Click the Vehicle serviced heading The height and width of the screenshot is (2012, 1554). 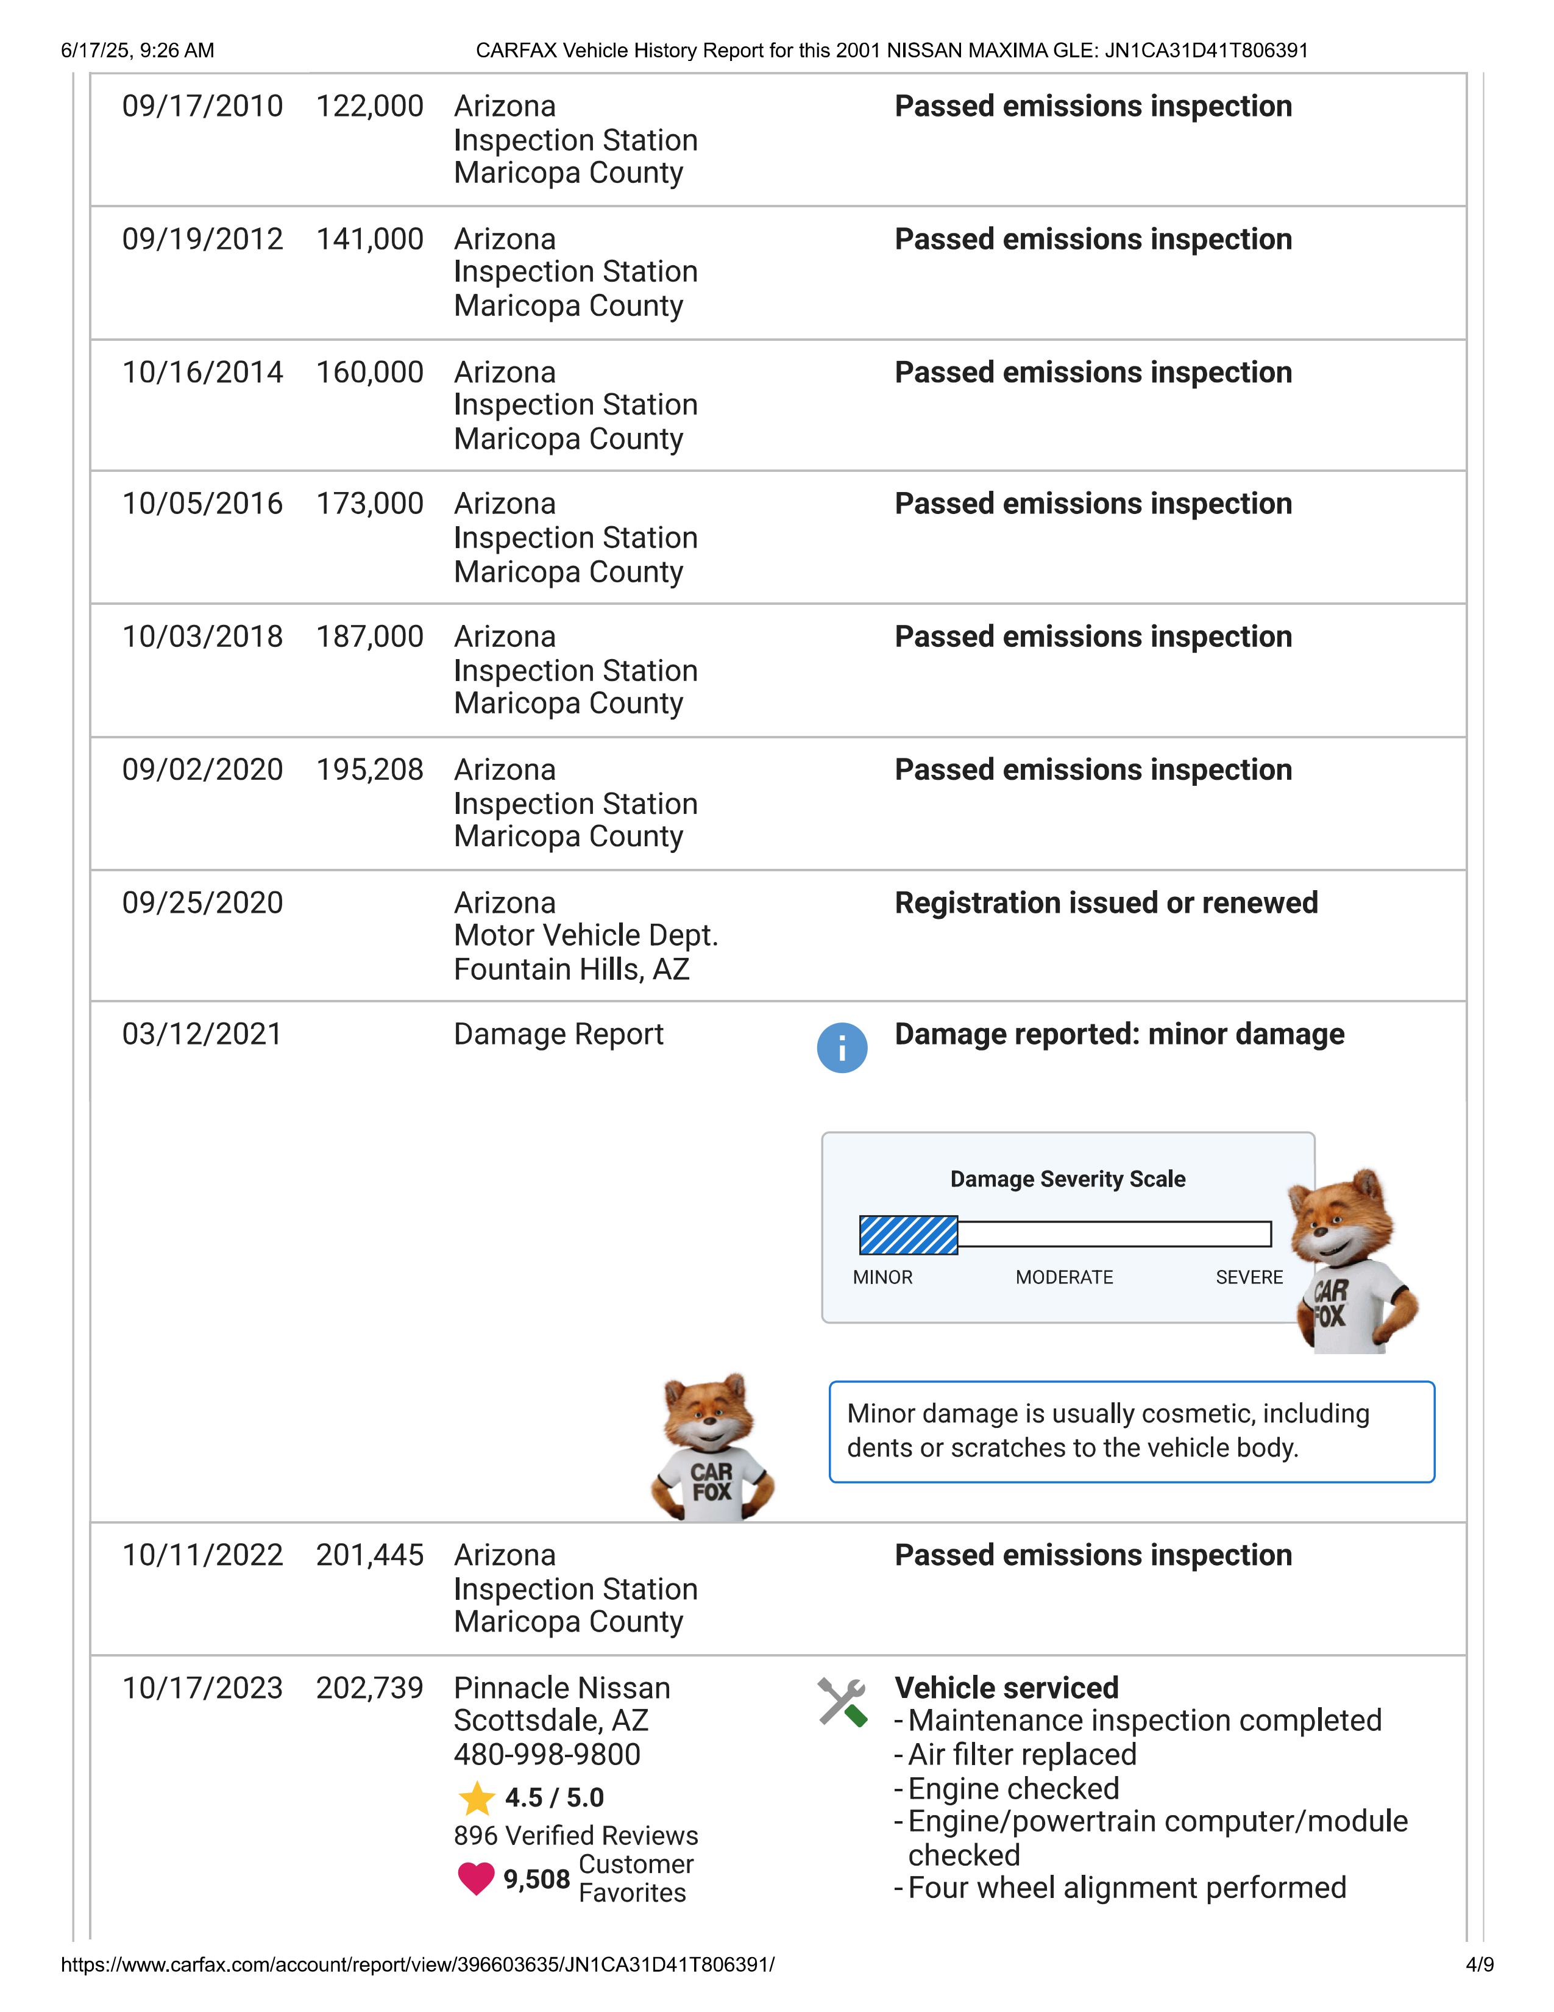(1006, 1688)
